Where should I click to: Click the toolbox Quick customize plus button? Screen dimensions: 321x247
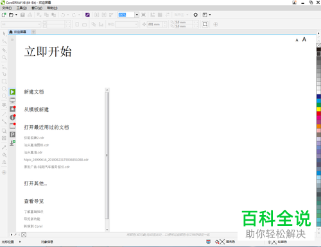[4, 173]
